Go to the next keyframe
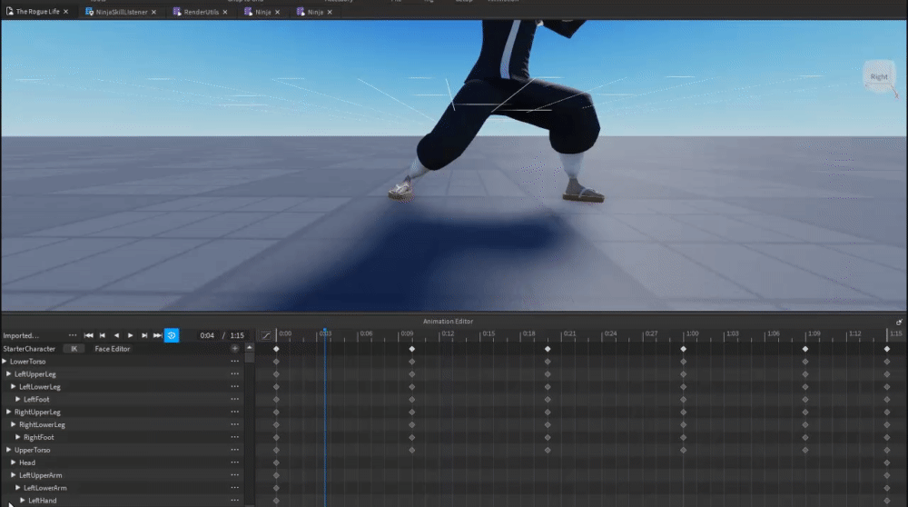The width and height of the screenshot is (908, 507). tap(144, 335)
